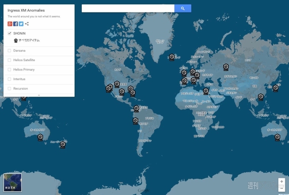
Task: Switch to aerial photo thumbnail
Action: (x=13, y=182)
